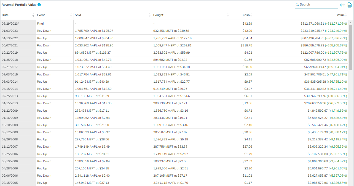Click the 10/22/2019 date cell
Viewport: 354px width, 186px height.
pos(10,53)
